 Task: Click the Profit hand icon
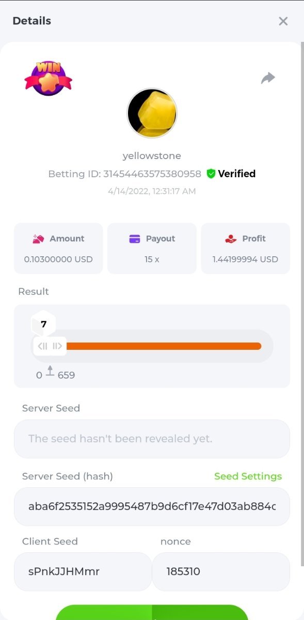click(231, 239)
